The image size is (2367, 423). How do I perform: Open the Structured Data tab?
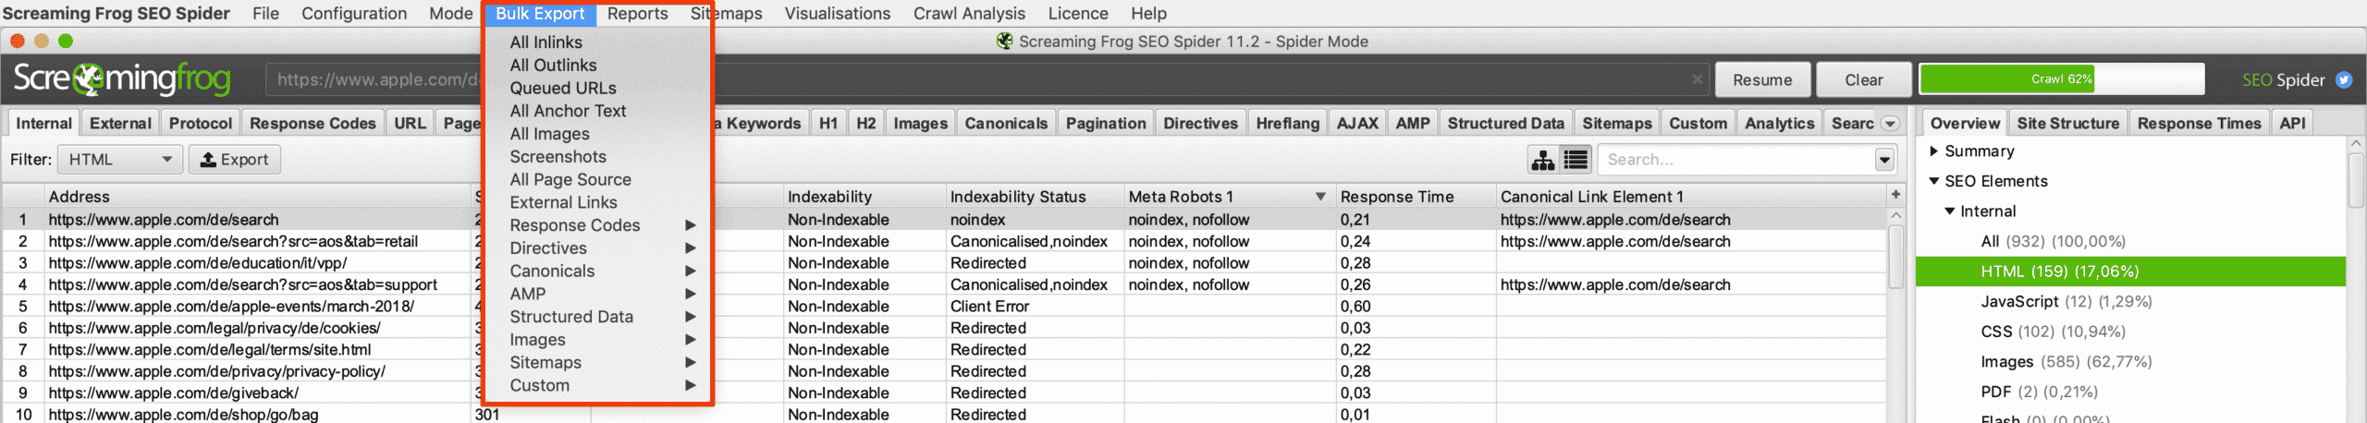click(x=1505, y=124)
